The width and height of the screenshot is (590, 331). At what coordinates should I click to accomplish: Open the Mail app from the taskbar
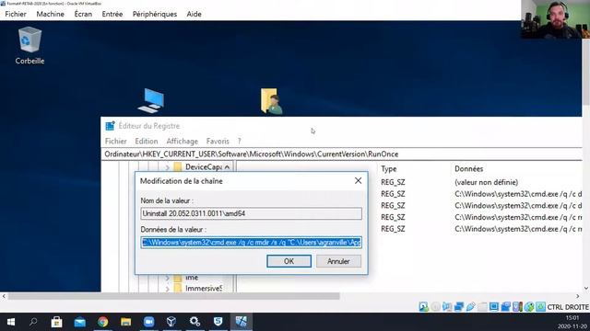80,322
